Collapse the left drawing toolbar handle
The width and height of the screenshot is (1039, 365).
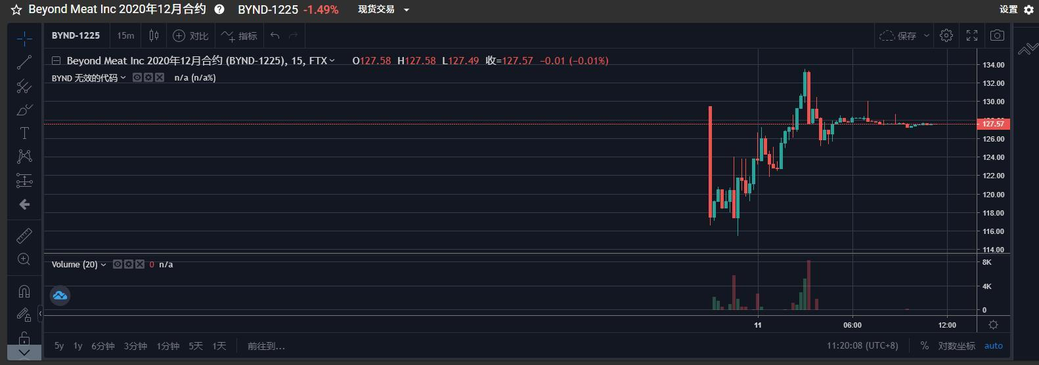click(40, 314)
